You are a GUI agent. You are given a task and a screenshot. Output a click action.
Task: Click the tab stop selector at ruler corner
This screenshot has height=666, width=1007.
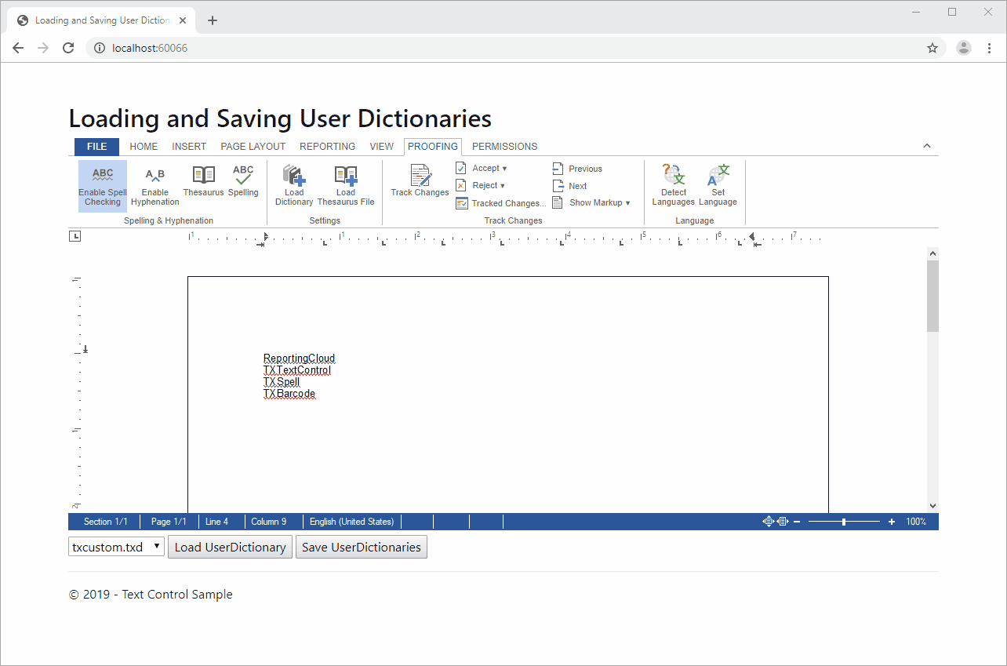75,236
